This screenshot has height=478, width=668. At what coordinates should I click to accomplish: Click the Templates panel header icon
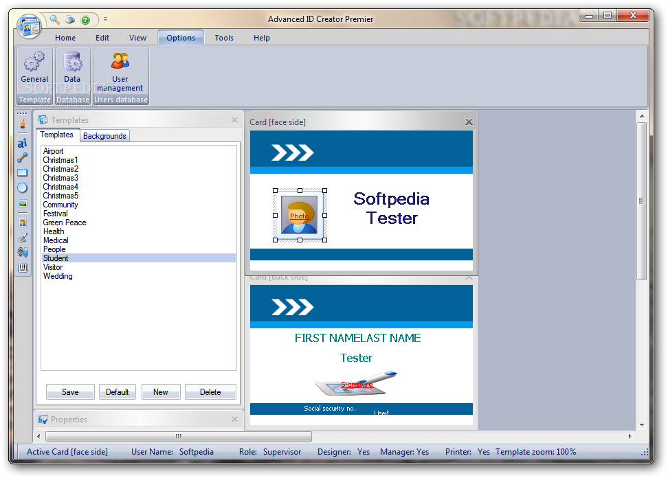pyautogui.click(x=43, y=120)
